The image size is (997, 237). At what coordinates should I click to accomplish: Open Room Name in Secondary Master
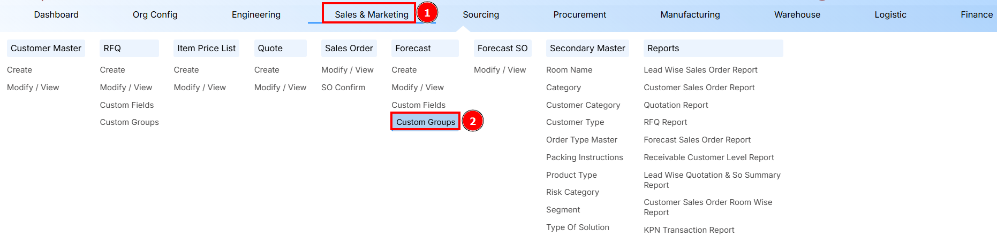tap(569, 70)
